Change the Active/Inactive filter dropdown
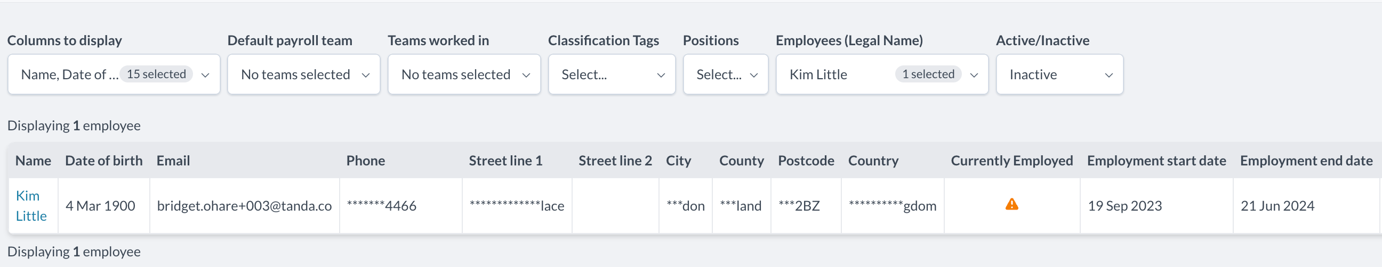Image resolution: width=1382 pixels, height=267 pixels. [x=1059, y=75]
